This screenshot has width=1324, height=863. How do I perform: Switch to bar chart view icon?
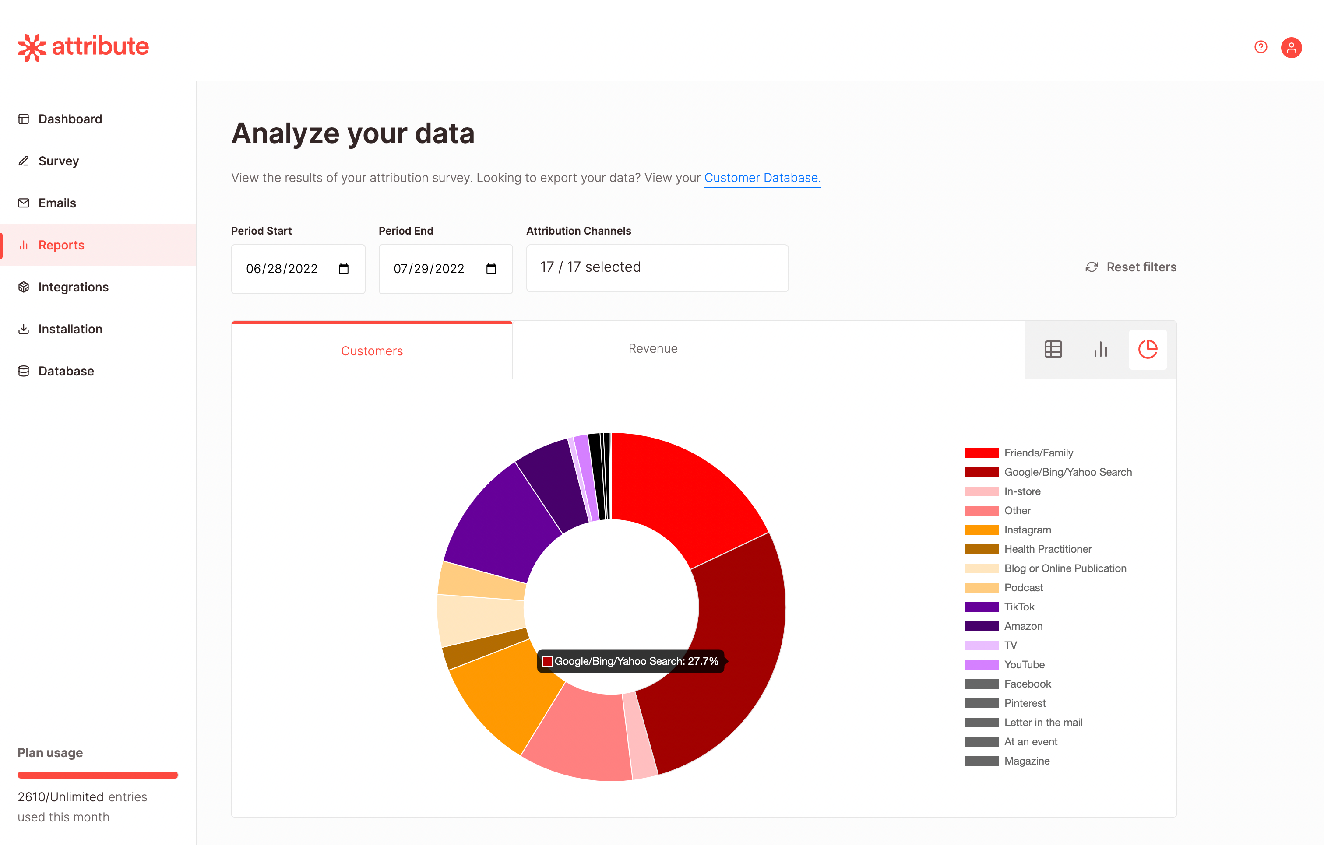pyautogui.click(x=1100, y=349)
